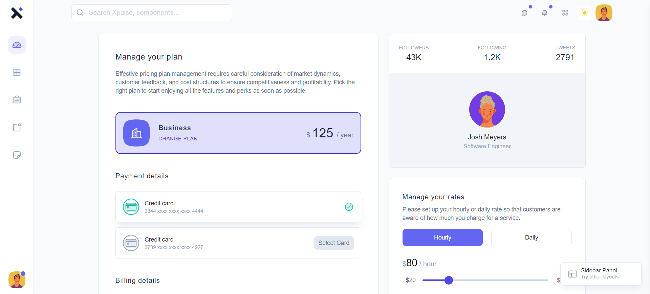The width and height of the screenshot is (650, 294).
Task: Click the sticky note sidebar icon
Action: 17,155
